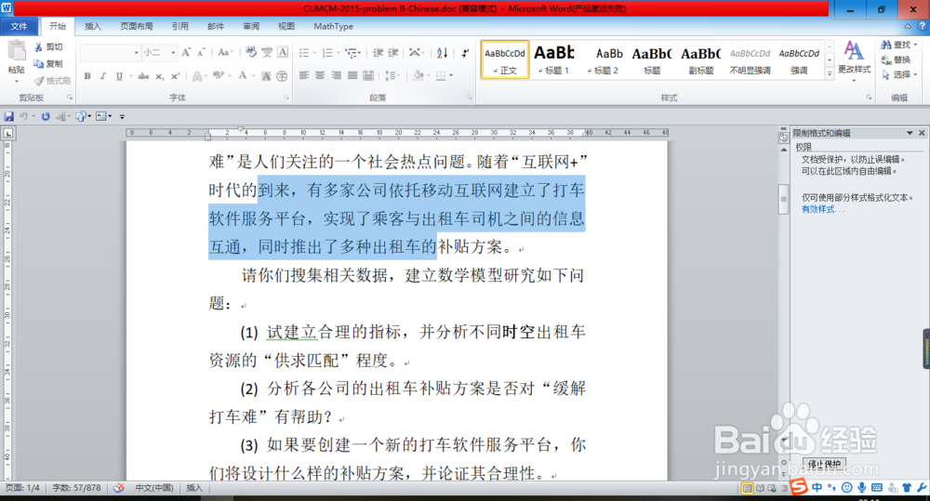Open the font size dropdown showing 小二
930x501 pixels.
coord(173,52)
